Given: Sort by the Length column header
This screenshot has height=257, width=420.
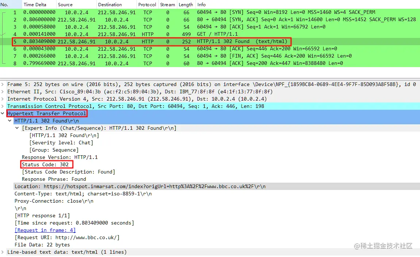Looking at the screenshot, I should (186, 4).
